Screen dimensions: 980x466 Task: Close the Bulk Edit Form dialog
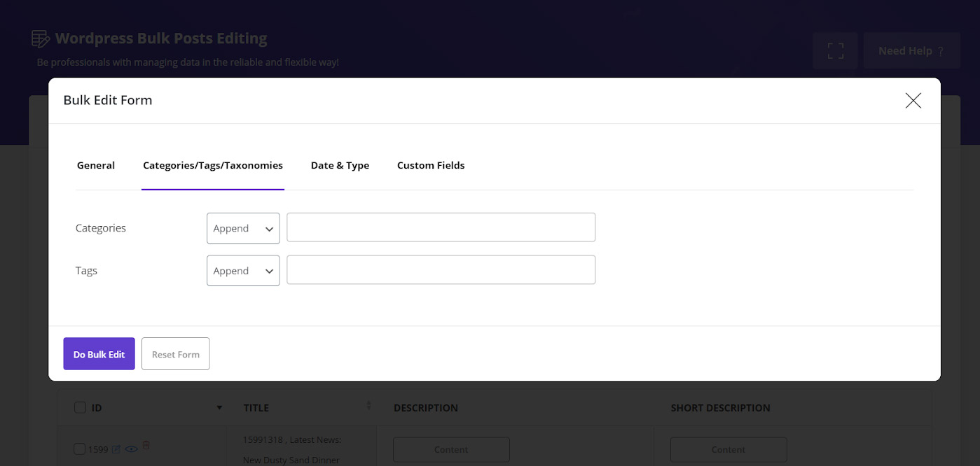913,100
